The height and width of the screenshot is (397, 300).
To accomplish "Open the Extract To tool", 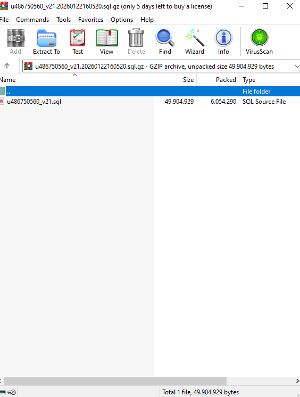I will click(x=47, y=42).
